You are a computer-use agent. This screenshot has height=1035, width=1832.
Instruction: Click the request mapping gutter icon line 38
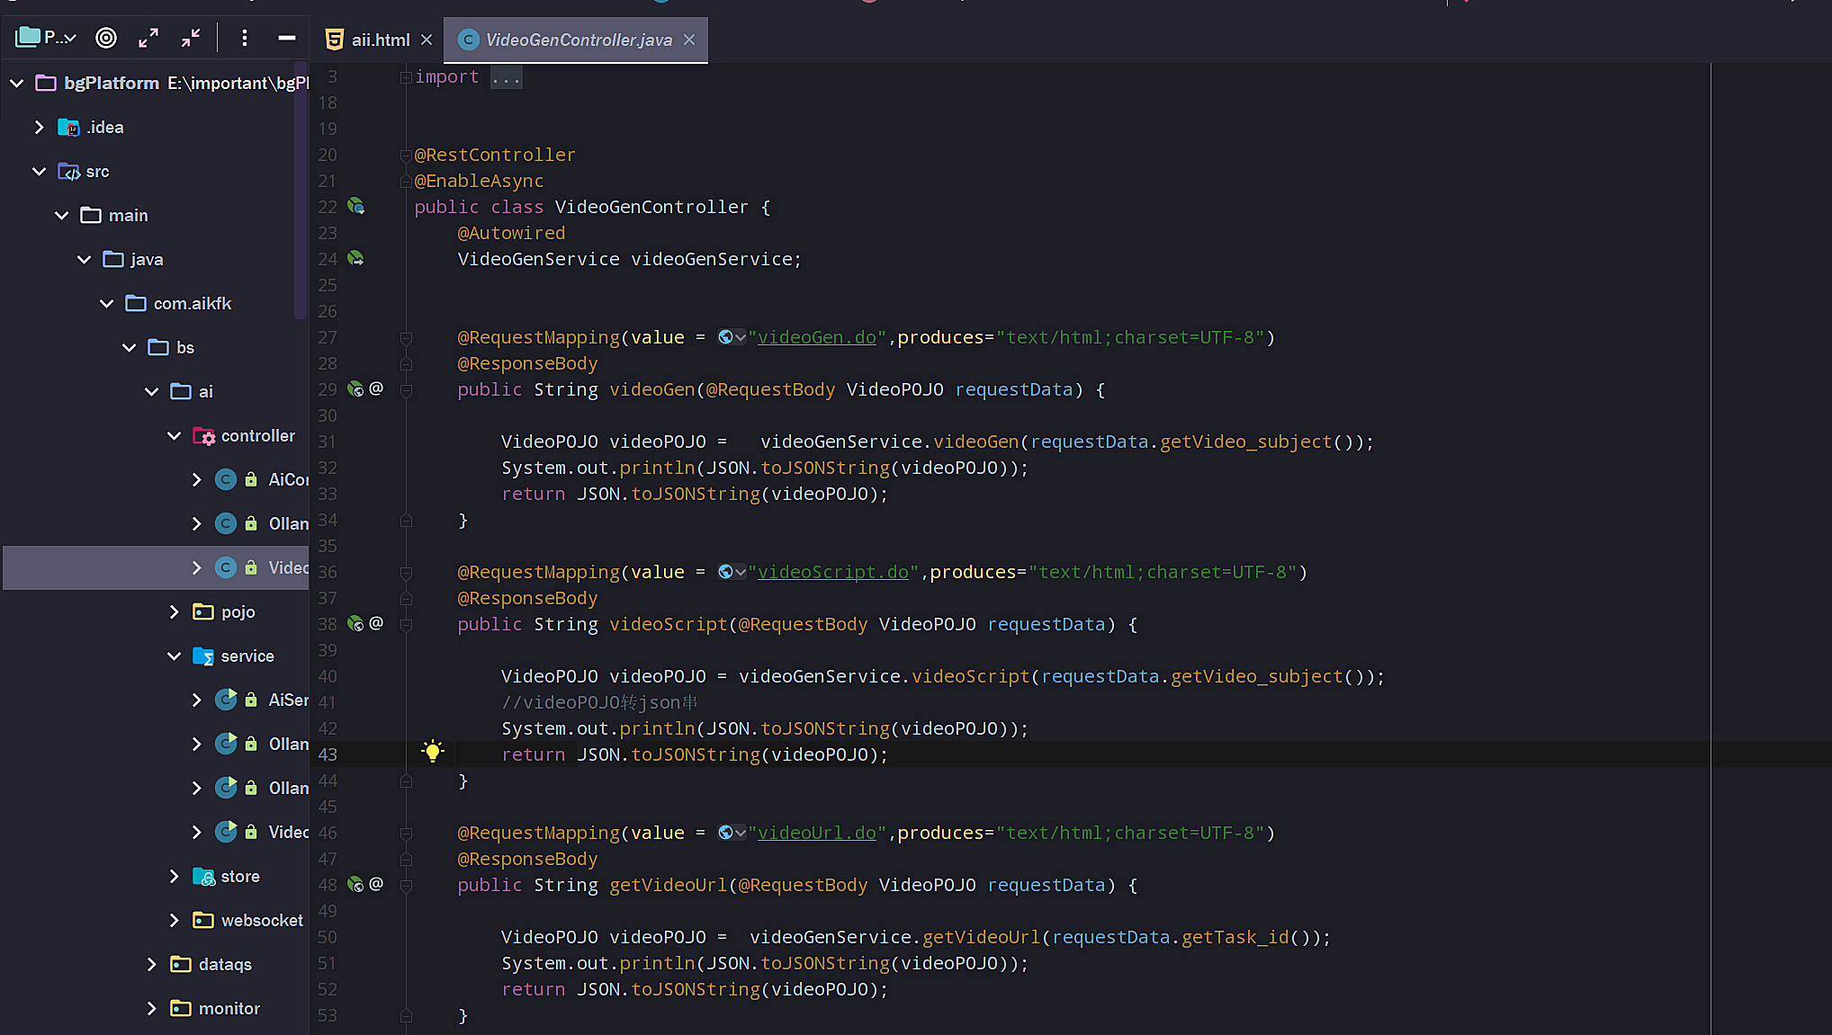click(356, 624)
